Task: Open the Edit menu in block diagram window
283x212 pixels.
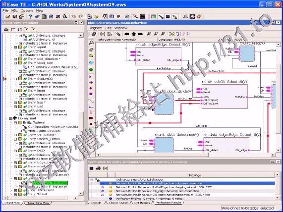Action: point(108,28)
